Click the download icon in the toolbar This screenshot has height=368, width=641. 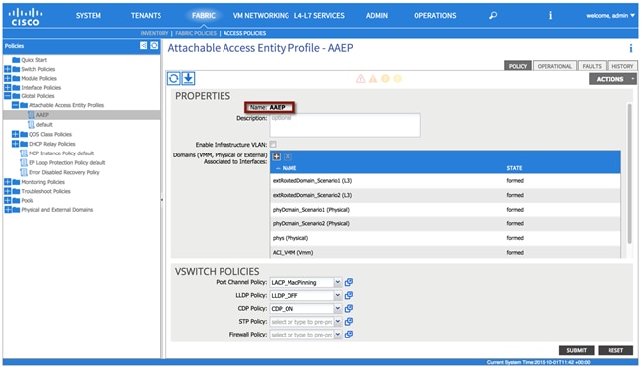coord(188,78)
